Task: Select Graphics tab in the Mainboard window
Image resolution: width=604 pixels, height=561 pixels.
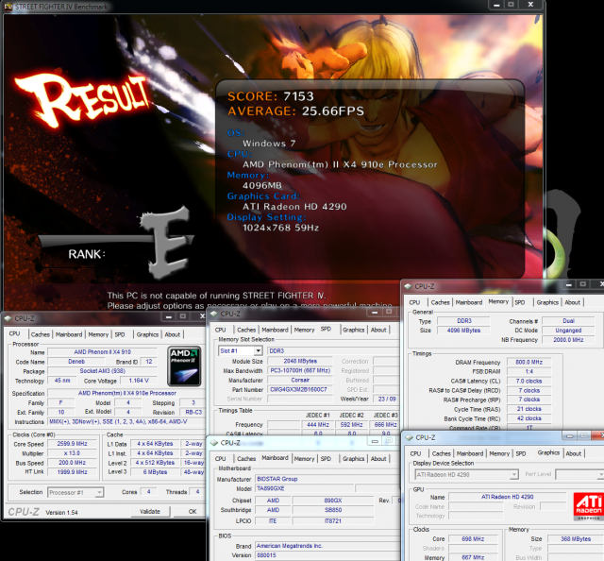Action: (353, 458)
